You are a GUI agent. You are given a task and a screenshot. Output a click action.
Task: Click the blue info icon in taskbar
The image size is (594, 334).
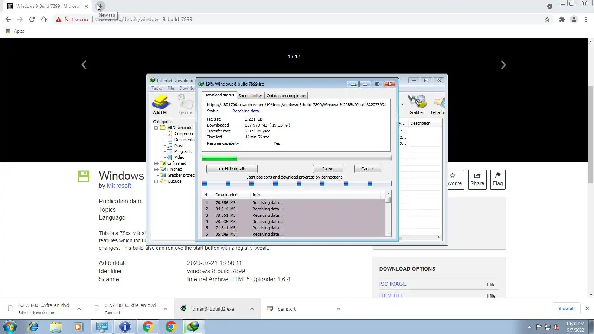pos(125,327)
